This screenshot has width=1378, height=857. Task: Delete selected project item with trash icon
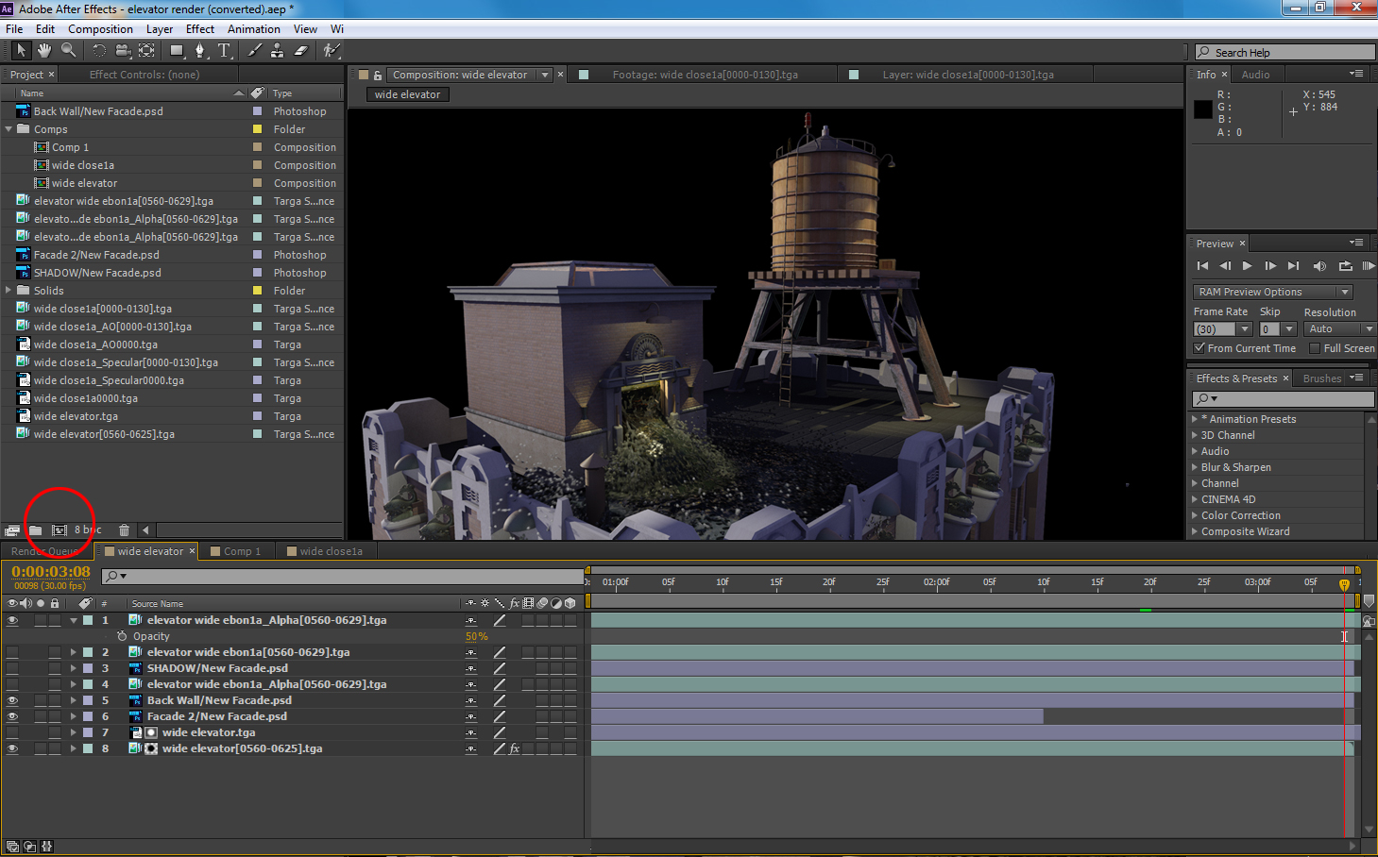[x=124, y=530]
